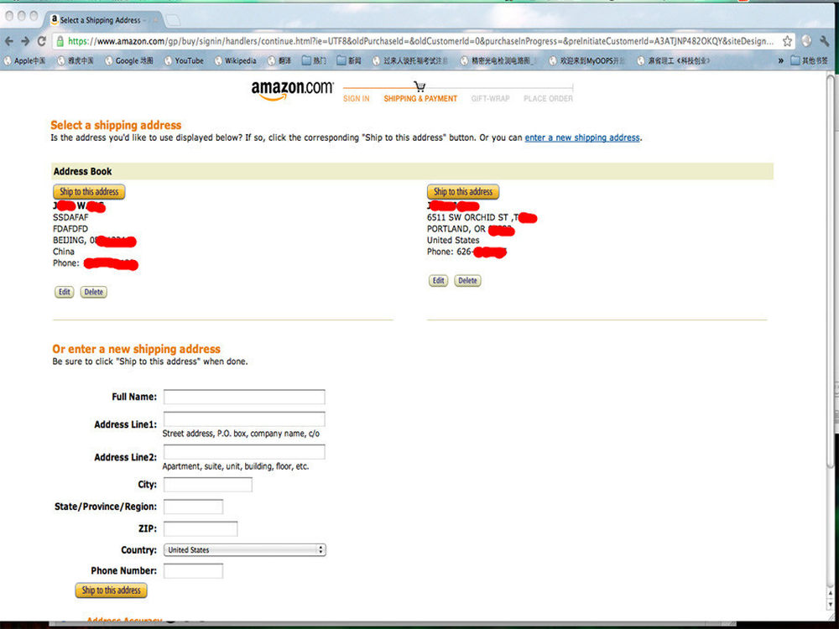Click the 'FDAFDFD' address line
The height and width of the screenshot is (629, 839).
(70, 229)
